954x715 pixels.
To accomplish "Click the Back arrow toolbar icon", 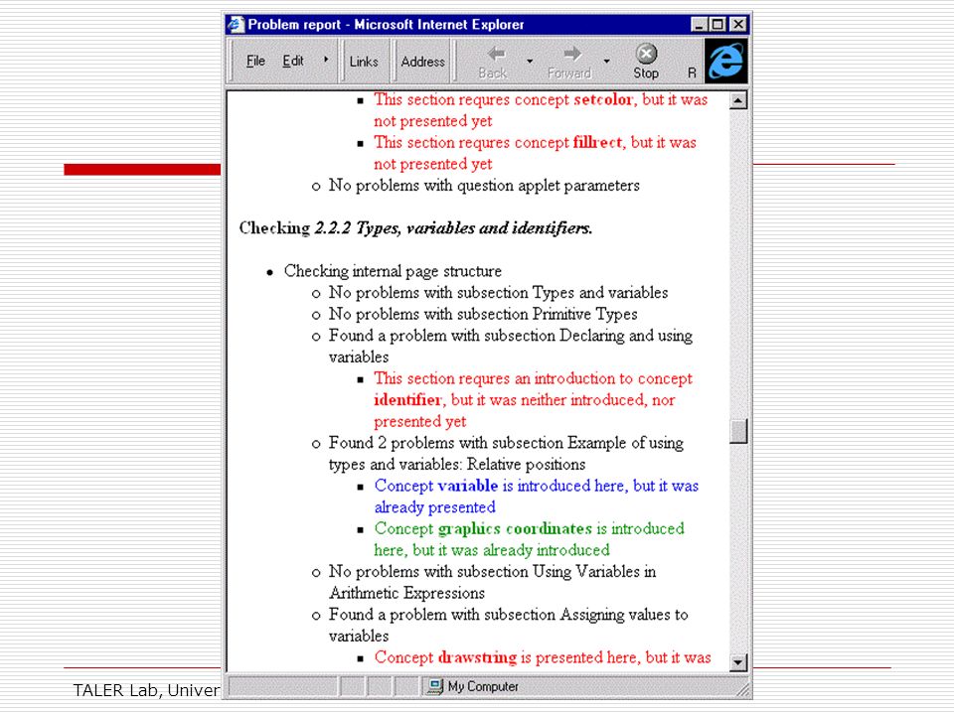I will click(x=496, y=54).
